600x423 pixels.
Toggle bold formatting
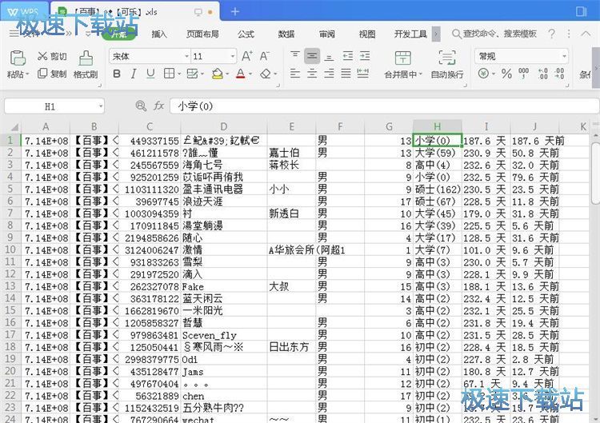click(x=117, y=74)
